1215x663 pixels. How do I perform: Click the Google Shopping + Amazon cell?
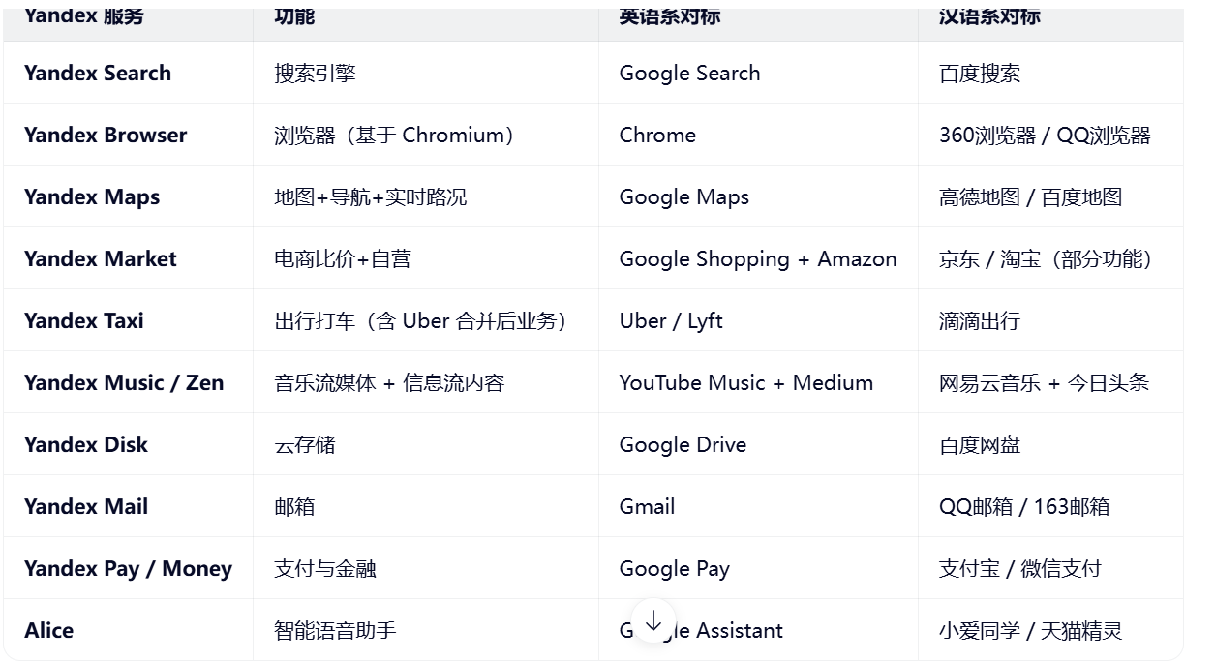click(758, 259)
